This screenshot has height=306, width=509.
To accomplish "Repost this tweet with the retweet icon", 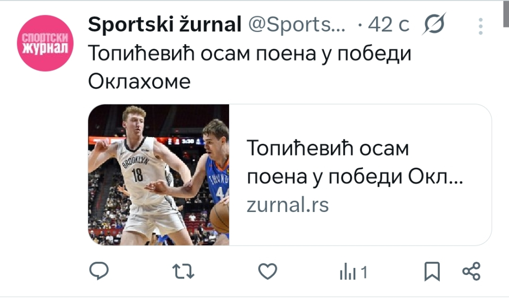I will coord(183,271).
